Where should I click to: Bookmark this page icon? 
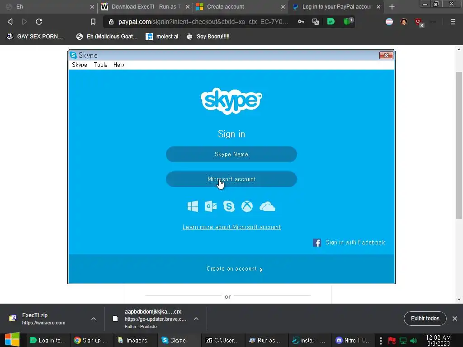tap(93, 22)
